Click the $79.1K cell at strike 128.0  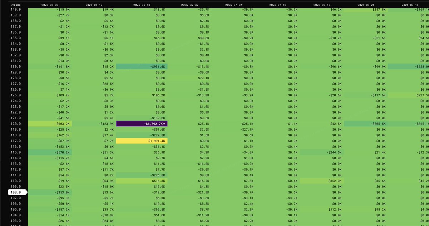click(x=190, y=78)
